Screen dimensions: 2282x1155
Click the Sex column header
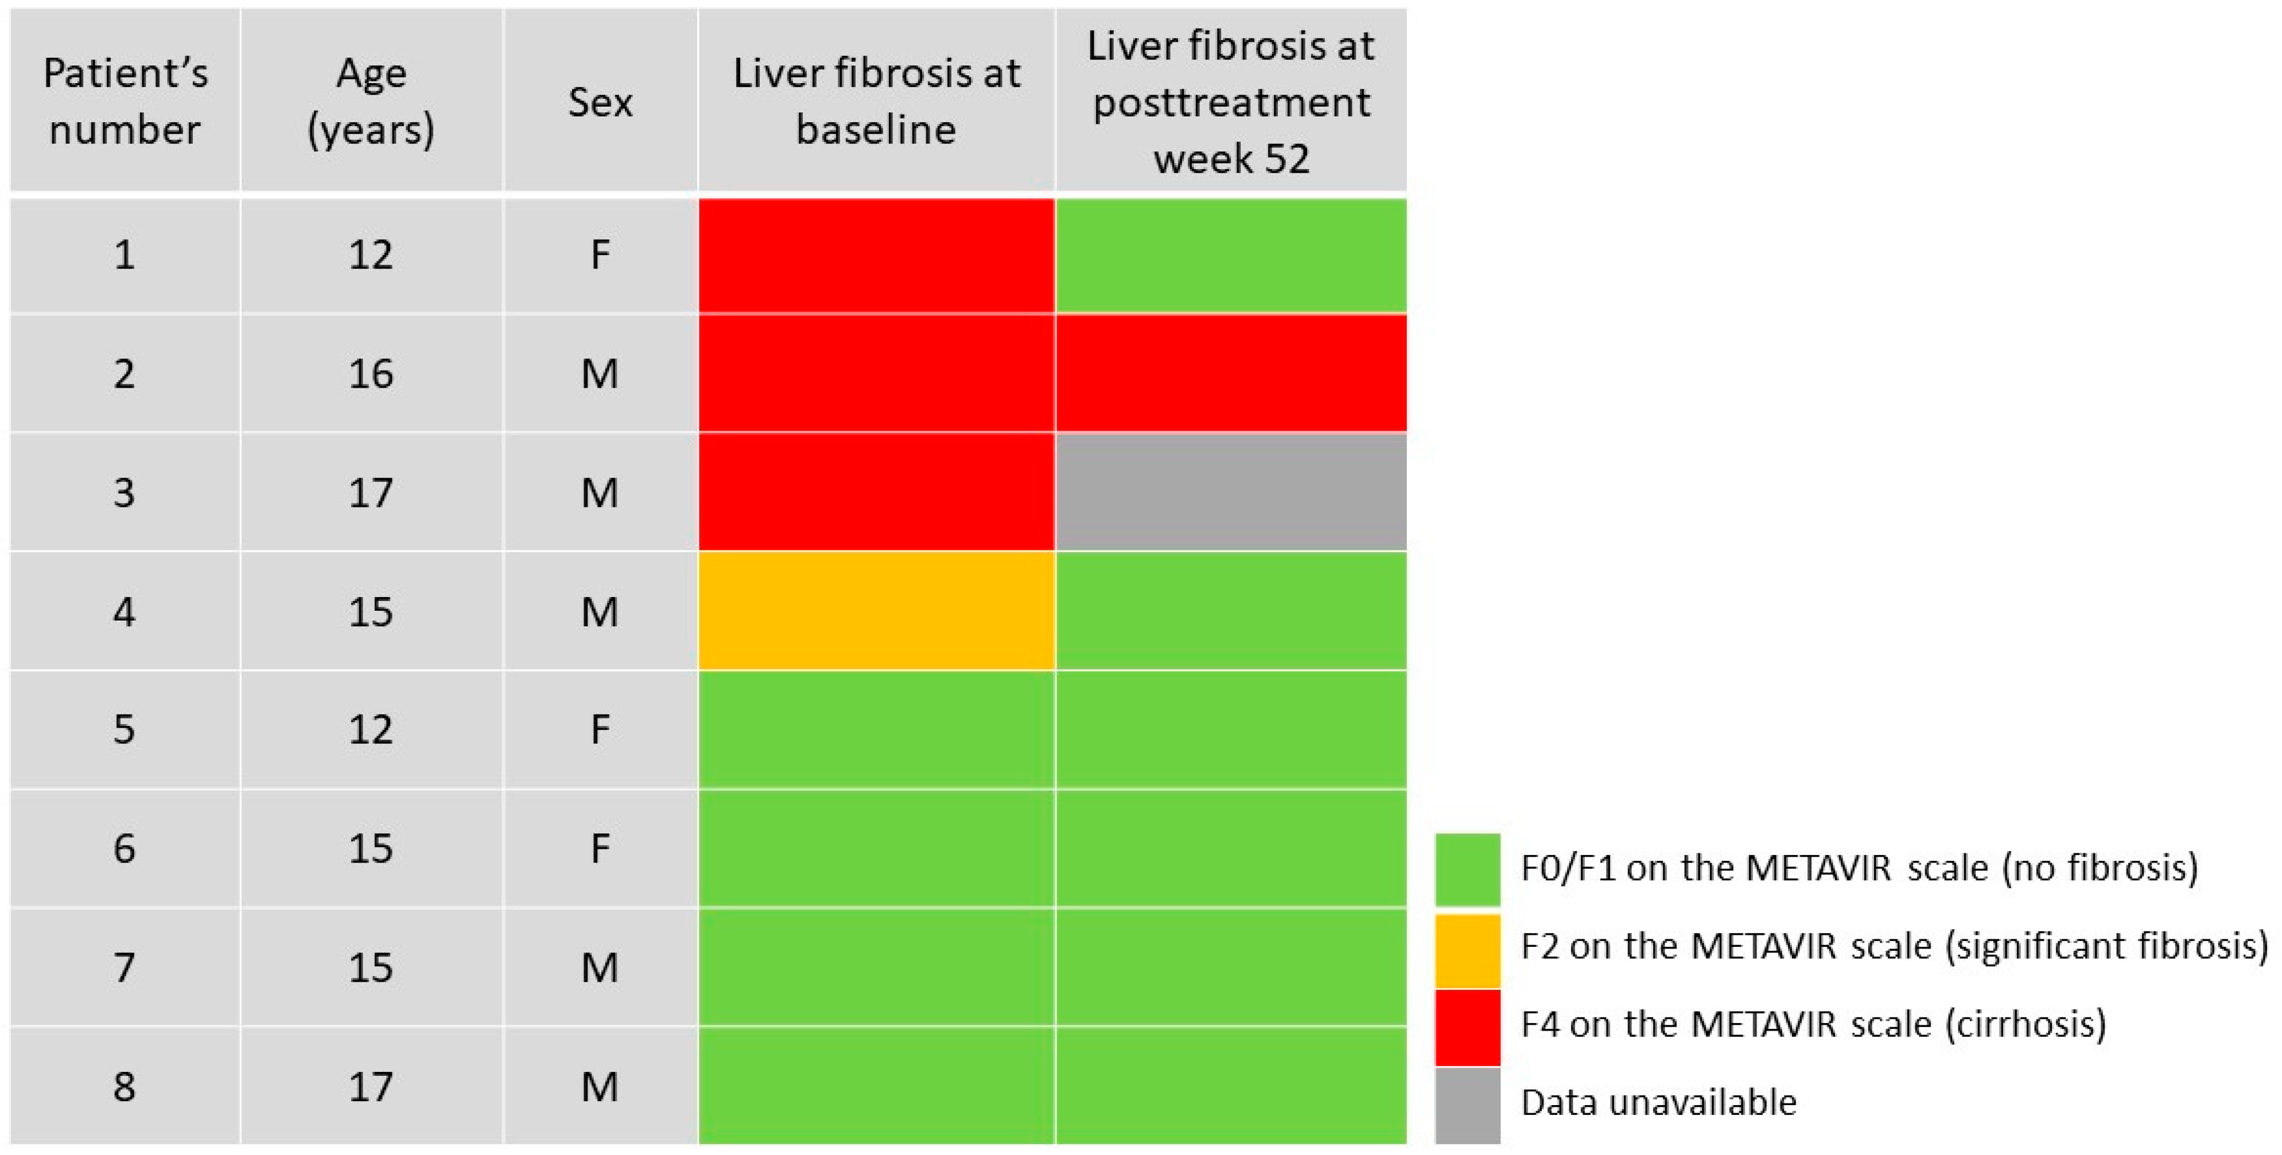coord(600,101)
